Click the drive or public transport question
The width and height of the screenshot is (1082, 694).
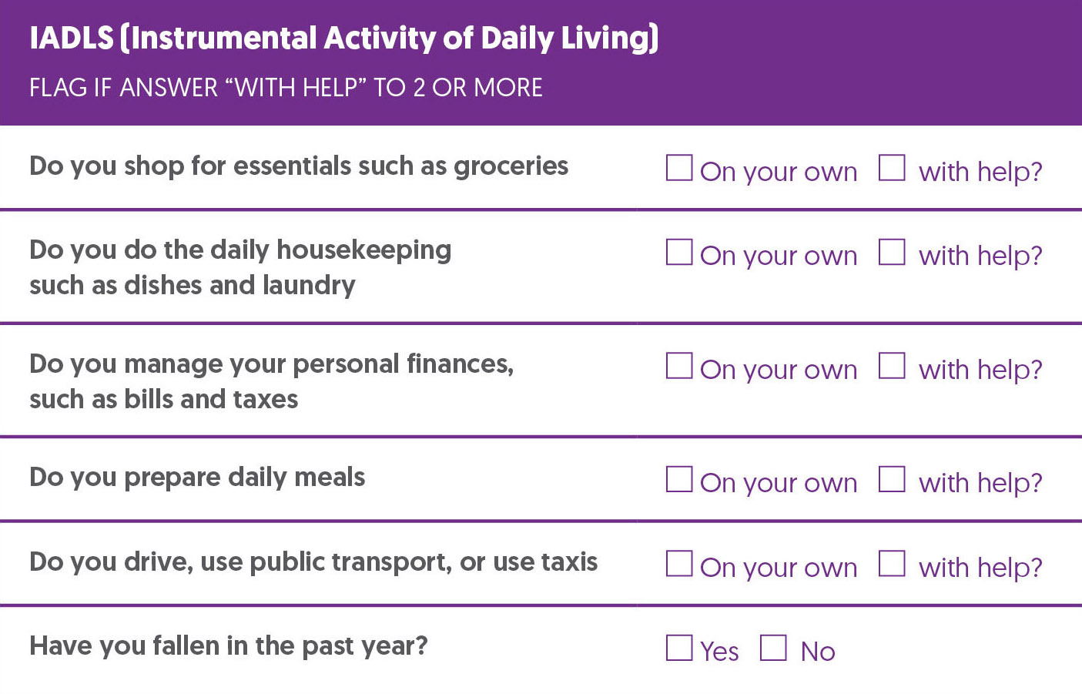313,562
